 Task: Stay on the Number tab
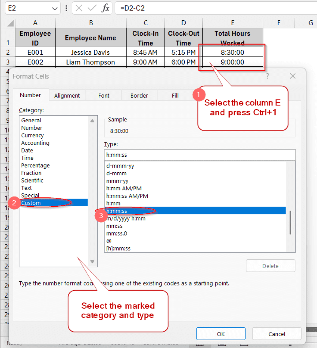[x=31, y=95]
